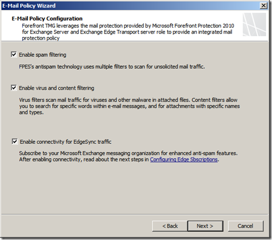Click the "Enable spam filtering" label text
272x240 pixels.
[x=43, y=55]
